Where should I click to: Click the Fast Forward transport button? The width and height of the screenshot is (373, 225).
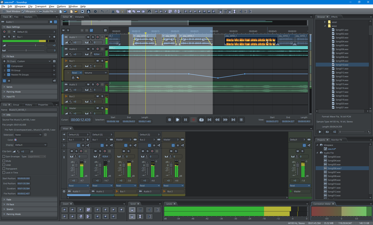pyautogui.click(x=225, y=119)
